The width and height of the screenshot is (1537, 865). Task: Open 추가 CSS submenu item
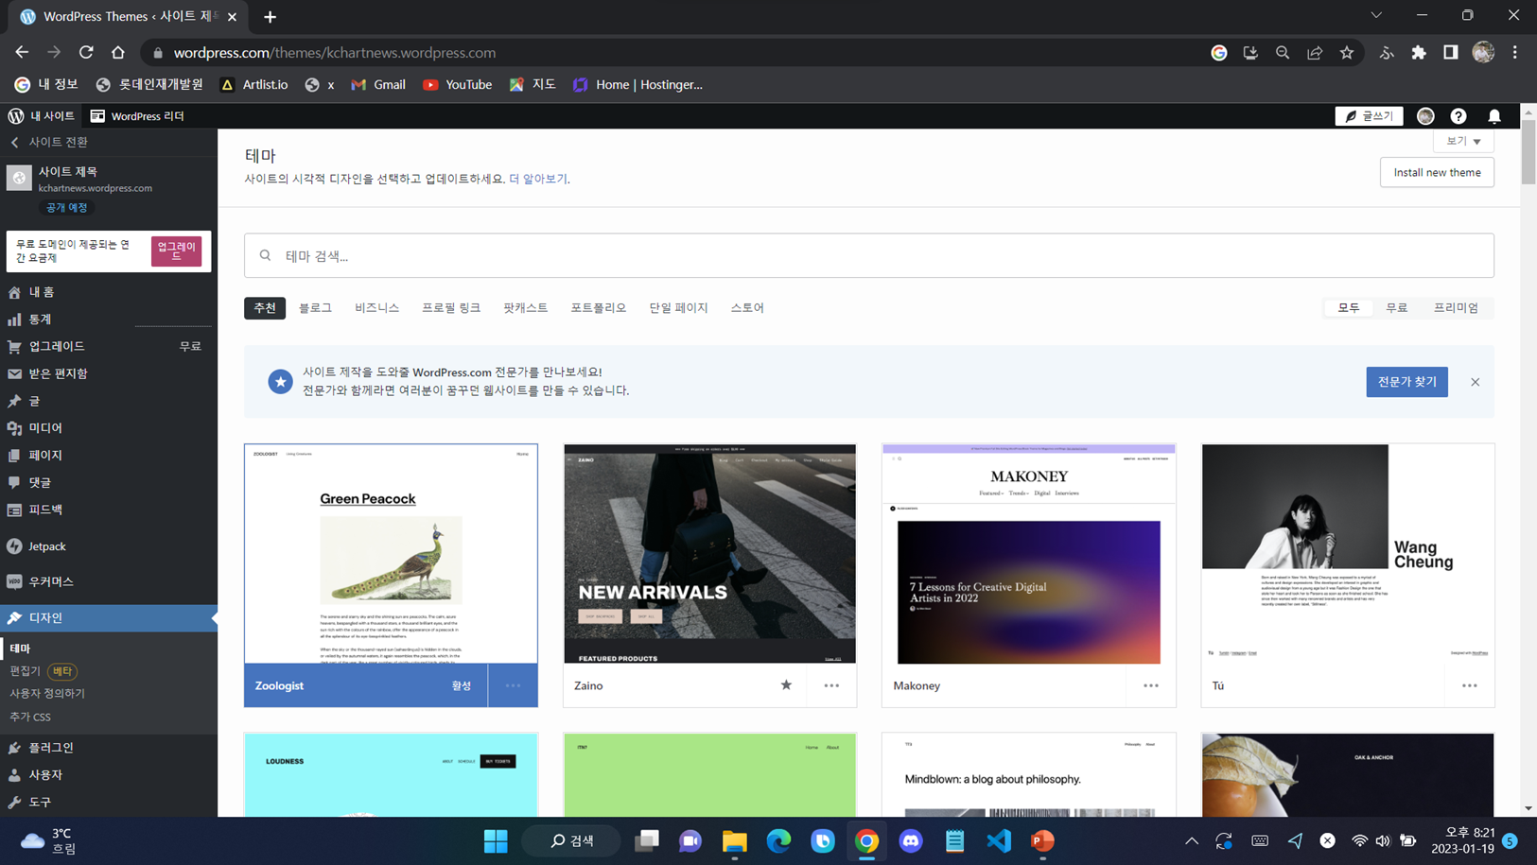point(30,717)
